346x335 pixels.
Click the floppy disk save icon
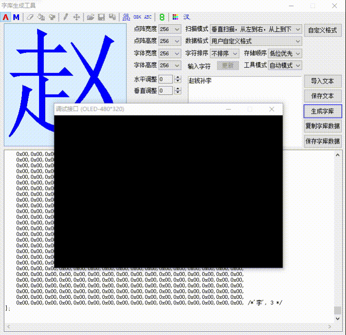pos(102,17)
